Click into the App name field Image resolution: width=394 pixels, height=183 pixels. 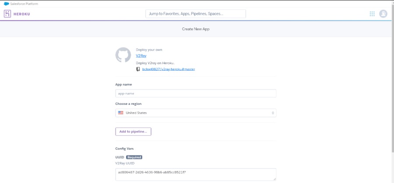pyautogui.click(x=195, y=93)
